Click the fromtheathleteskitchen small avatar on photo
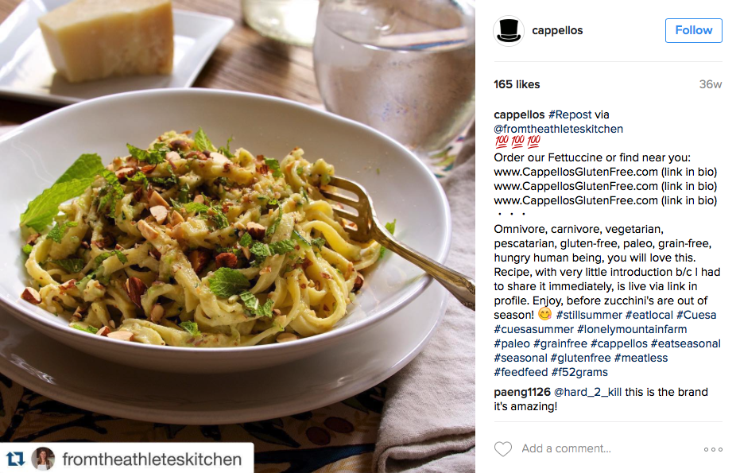This screenshot has height=473, width=740. 42,459
